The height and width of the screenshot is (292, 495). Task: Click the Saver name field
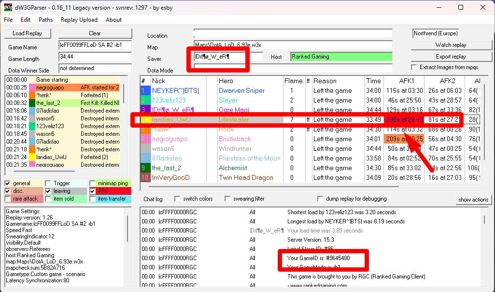[228, 57]
